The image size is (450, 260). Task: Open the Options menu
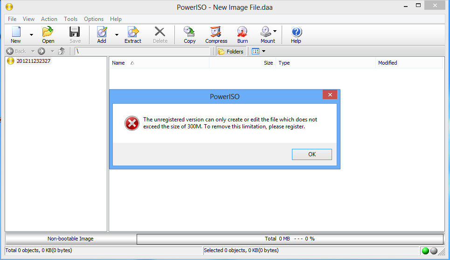pyautogui.click(x=94, y=19)
